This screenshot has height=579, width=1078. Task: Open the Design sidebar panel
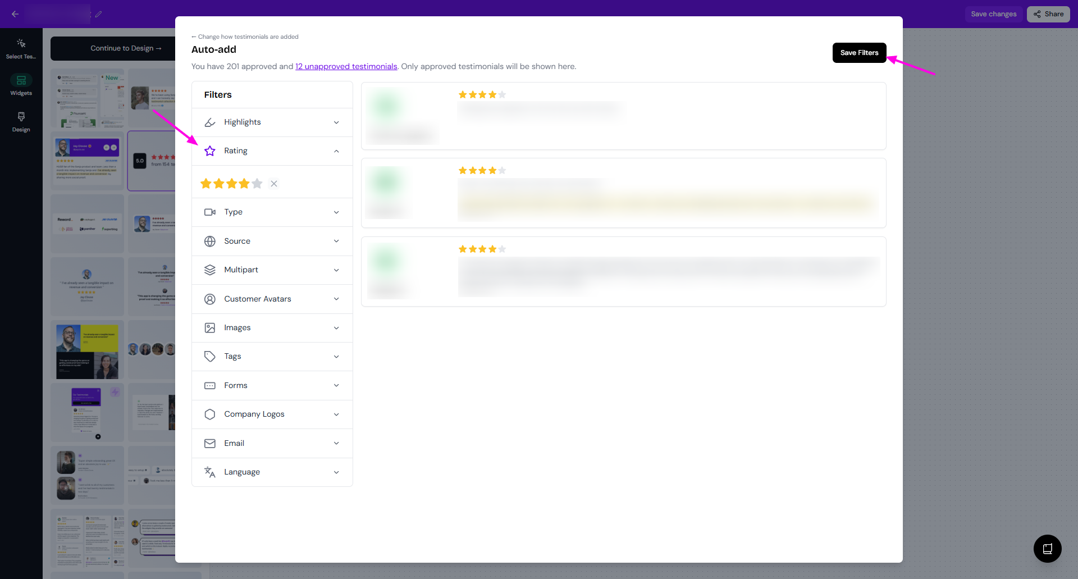coord(21,121)
